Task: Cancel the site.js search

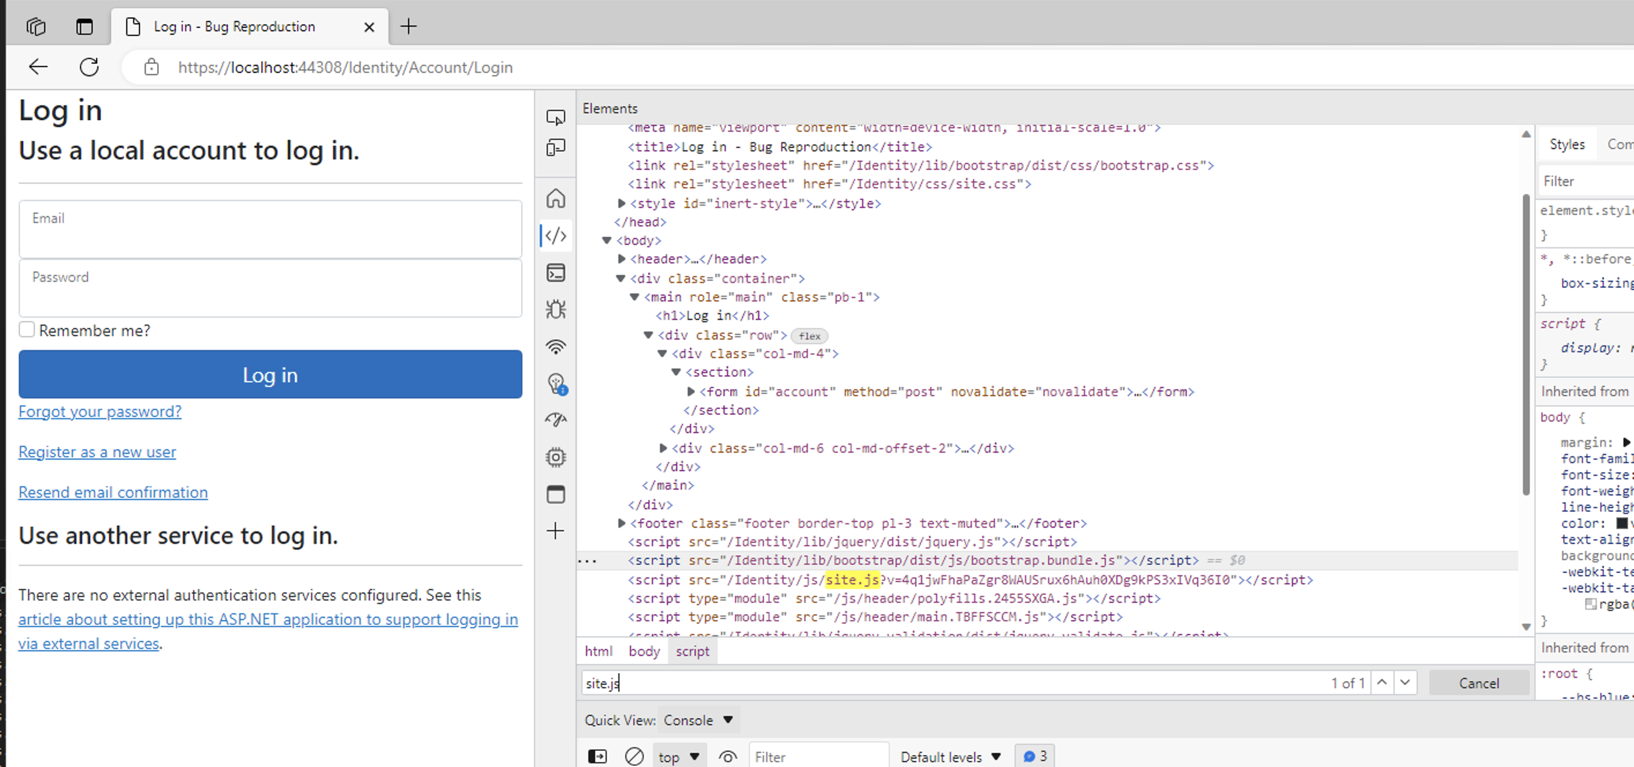Action: pyautogui.click(x=1479, y=683)
